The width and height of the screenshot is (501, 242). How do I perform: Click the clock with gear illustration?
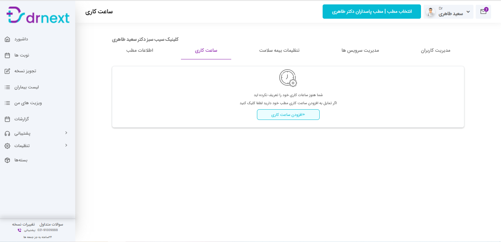[x=288, y=78]
